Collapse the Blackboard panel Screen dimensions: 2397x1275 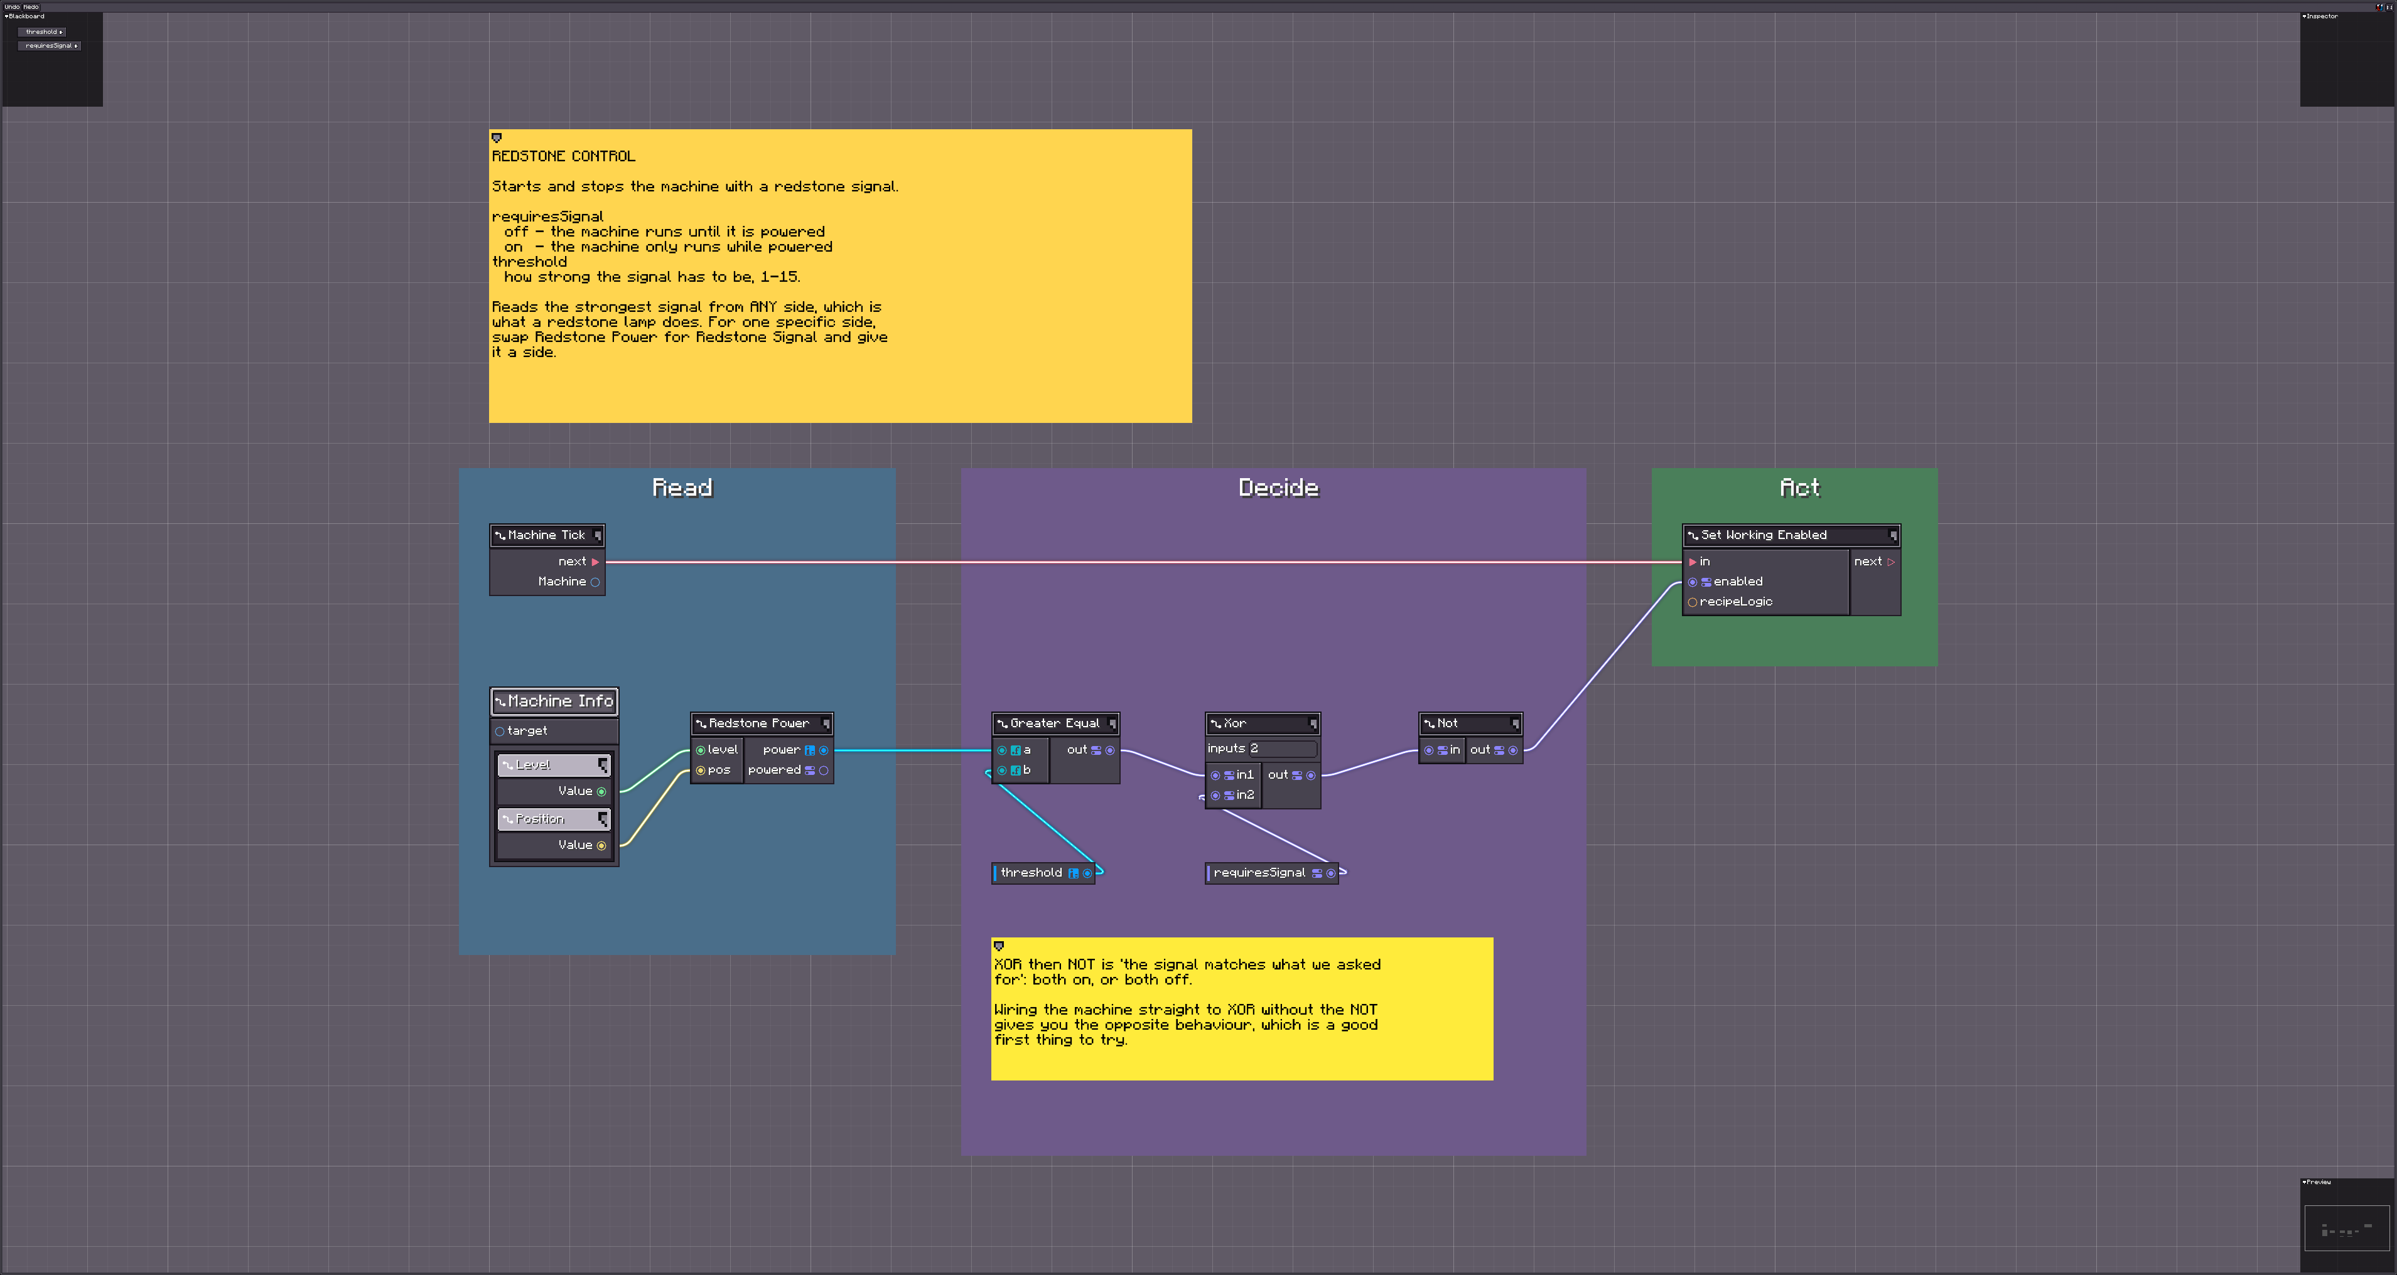[x=6, y=16]
